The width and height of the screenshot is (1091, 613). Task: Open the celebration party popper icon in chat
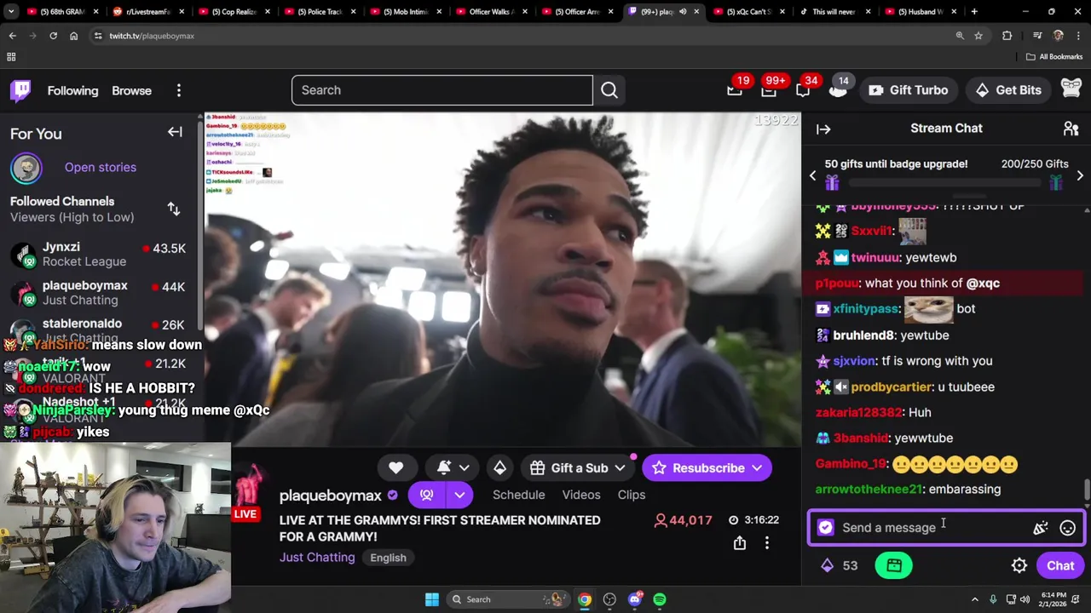coord(1040,528)
